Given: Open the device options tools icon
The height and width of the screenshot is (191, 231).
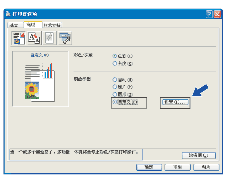Looking at the screenshot, I should (65, 38).
